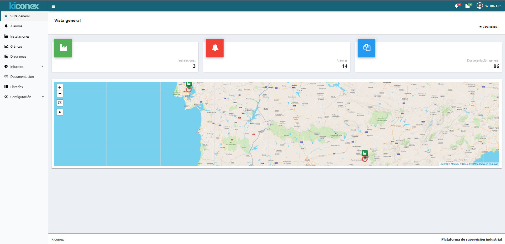
Task: Open the alarm bell notifications in header
Action: click(x=457, y=6)
